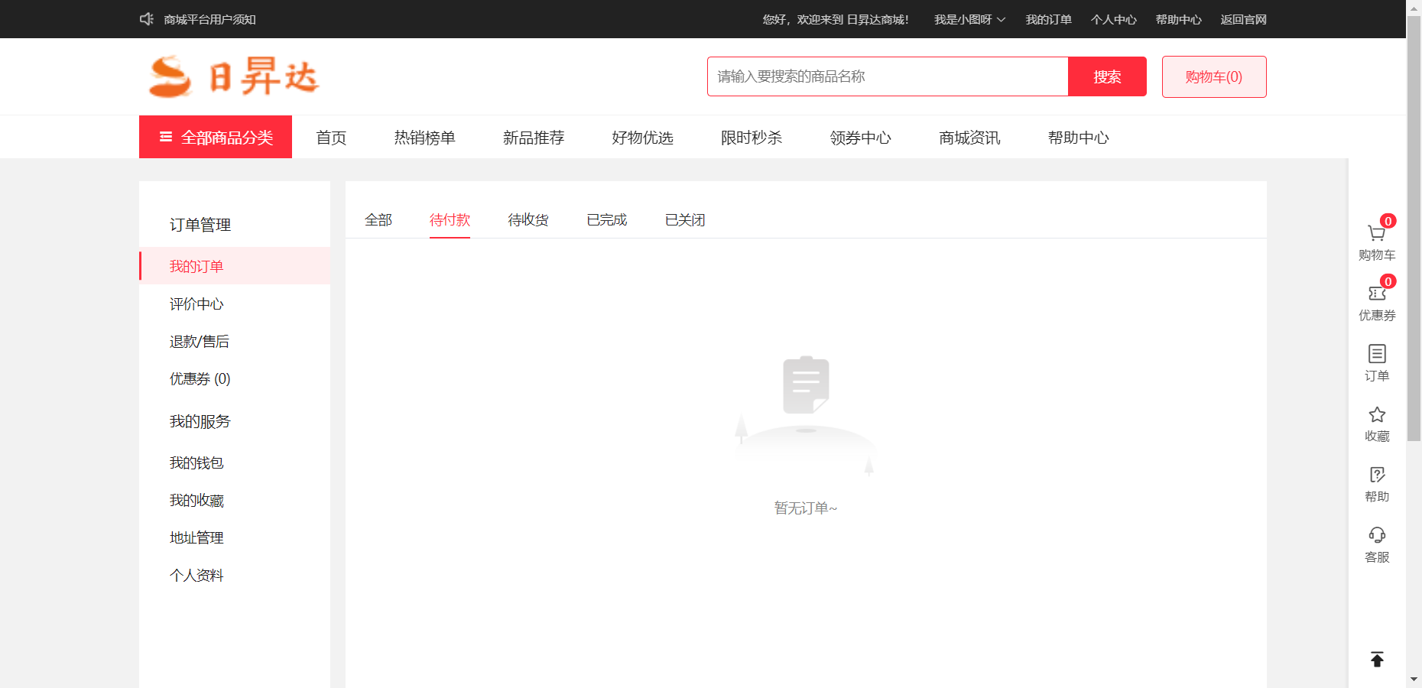Expand the 我是小图呀 user dropdown
The width and height of the screenshot is (1422, 688).
[969, 19]
